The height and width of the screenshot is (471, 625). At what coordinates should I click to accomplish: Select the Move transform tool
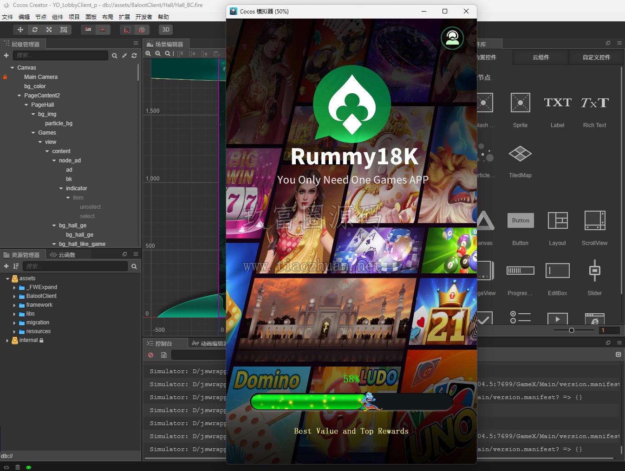click(20, 29)
